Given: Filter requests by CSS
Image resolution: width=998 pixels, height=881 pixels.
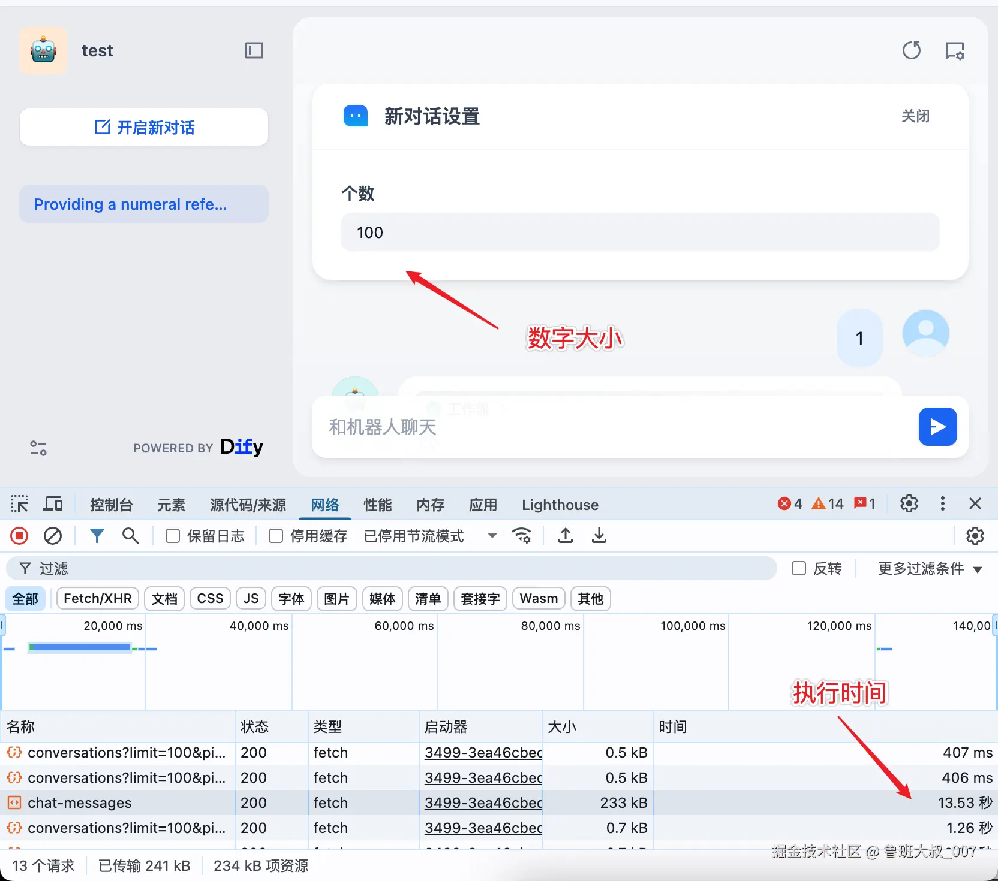Looking at the screenshot, I should [211, 599].
